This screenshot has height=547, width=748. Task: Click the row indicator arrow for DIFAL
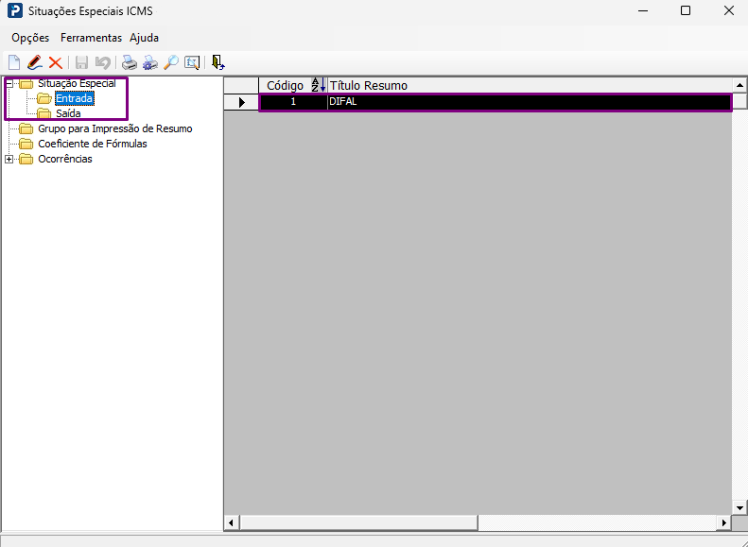coord(242,102)
